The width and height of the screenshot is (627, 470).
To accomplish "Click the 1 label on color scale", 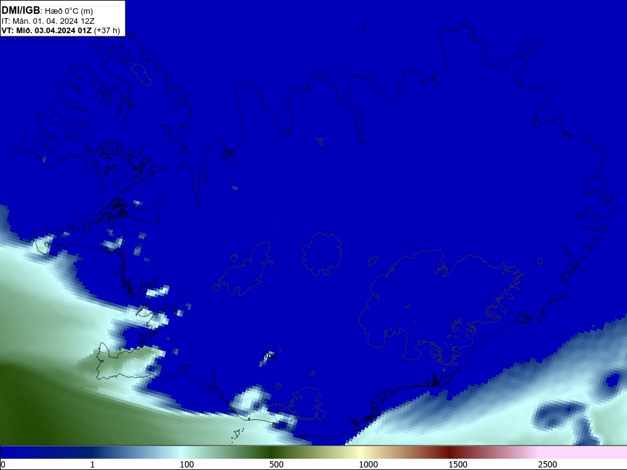I will point(92,464).
